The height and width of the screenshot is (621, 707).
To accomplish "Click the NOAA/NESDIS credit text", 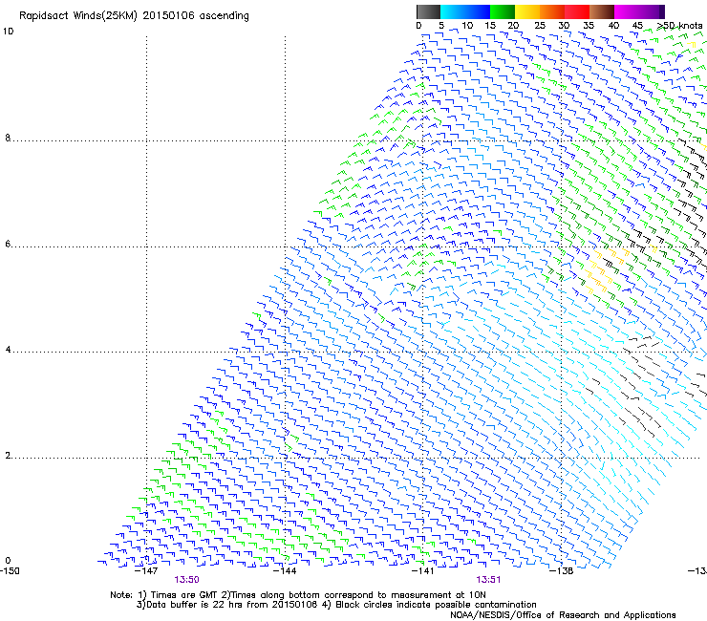I will [x=563, y=615].
